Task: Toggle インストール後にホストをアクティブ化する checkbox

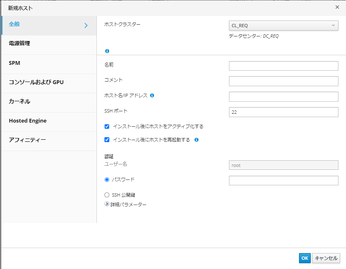Action: [107, 126]
